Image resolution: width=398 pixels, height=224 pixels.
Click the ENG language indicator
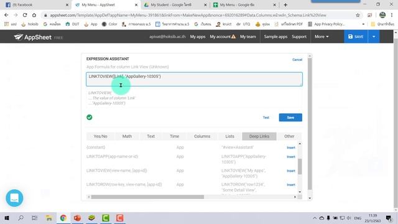[x=358, y=218]
